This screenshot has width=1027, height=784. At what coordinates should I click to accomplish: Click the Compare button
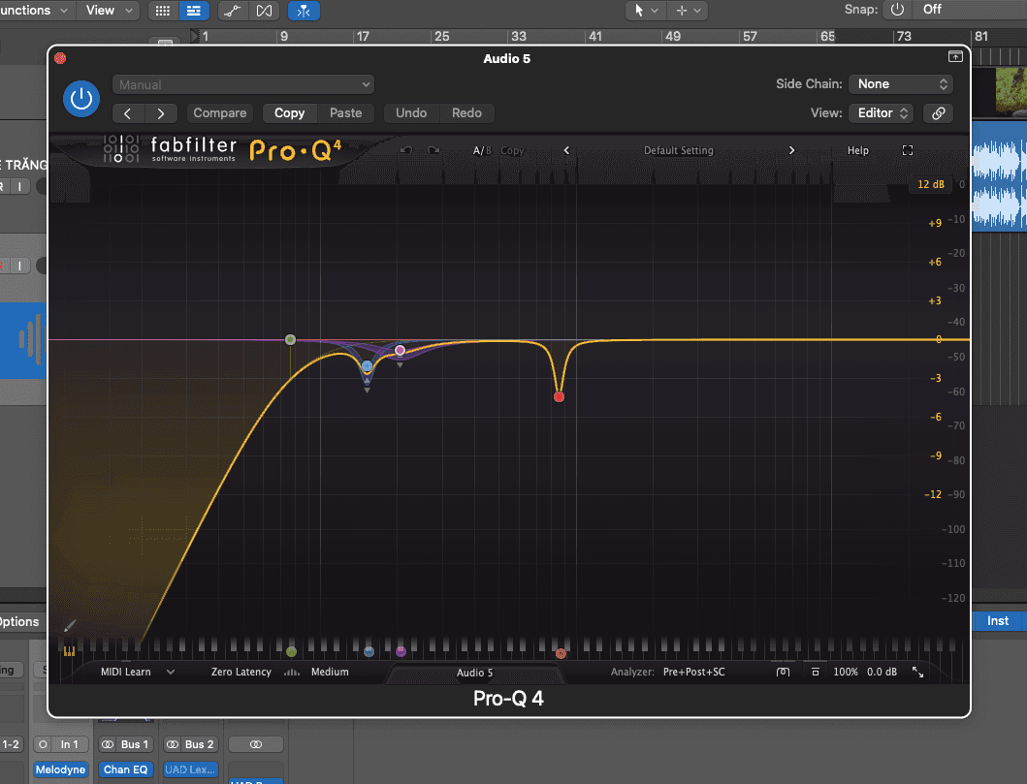(219, 113)
